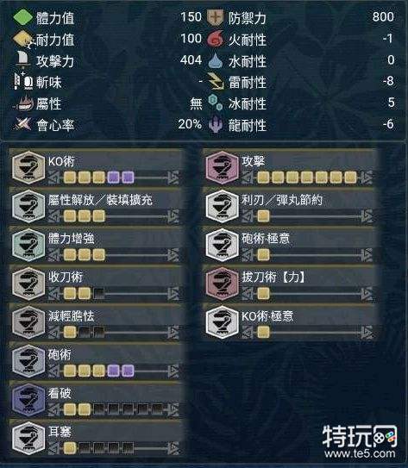Click the 會心率 20% stat row

108,124
